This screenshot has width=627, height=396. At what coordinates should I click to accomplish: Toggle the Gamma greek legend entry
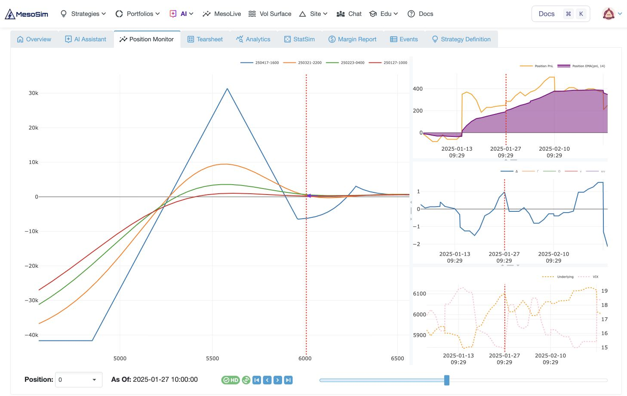tap(531, 171)
